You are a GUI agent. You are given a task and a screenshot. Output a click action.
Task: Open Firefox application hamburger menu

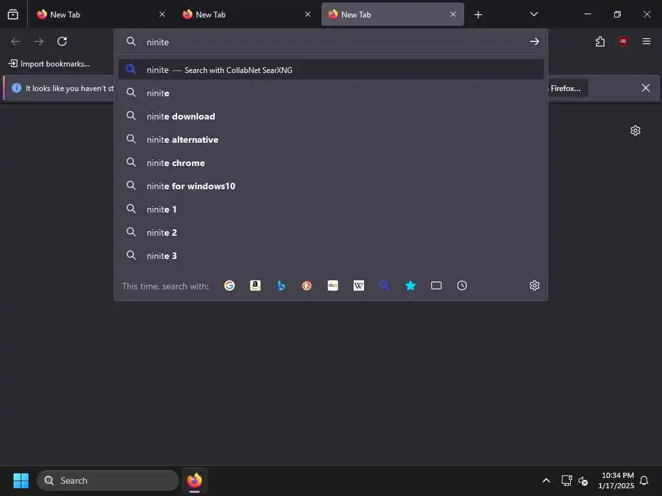pyautogui.click(x=646, y=41)
